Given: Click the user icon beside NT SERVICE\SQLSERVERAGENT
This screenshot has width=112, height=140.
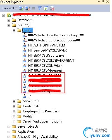Looking at the screenshot, I should 25,61.
